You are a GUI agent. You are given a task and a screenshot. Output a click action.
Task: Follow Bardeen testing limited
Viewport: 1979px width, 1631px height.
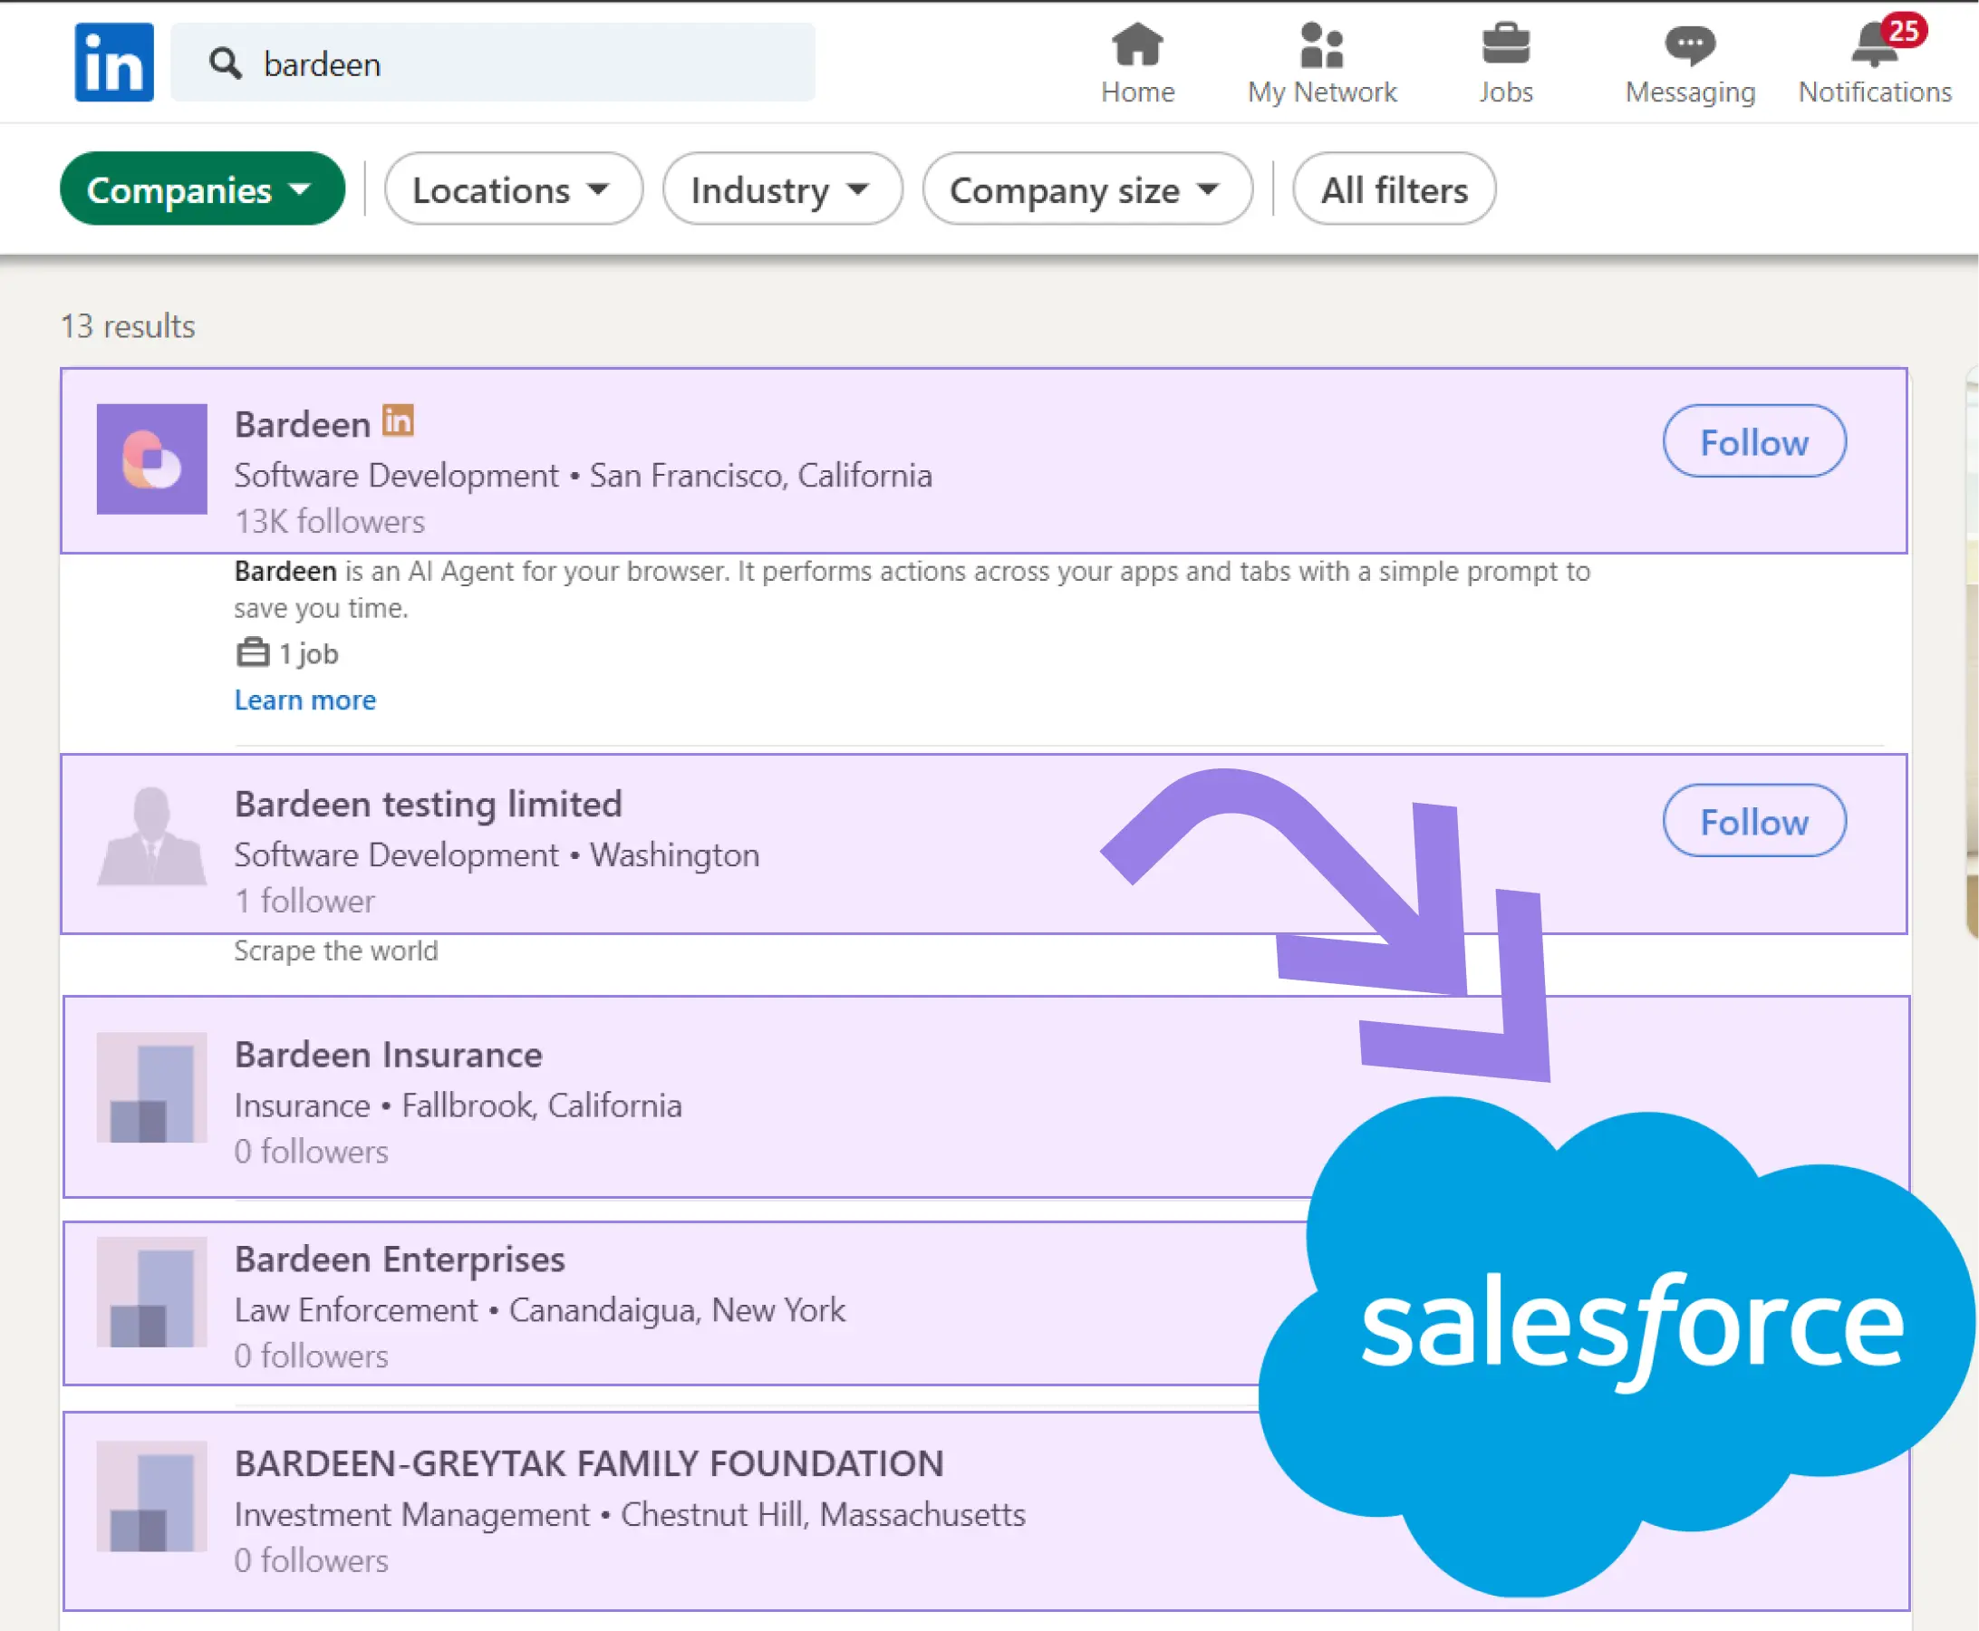[x=1753, y=821]
